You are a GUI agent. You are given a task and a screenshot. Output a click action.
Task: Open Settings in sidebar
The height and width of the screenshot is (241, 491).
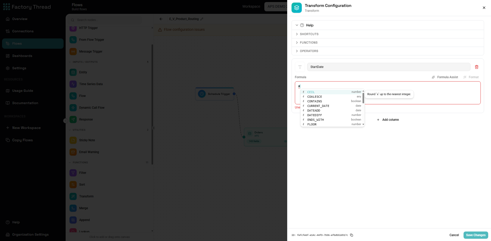coord(33,68)
